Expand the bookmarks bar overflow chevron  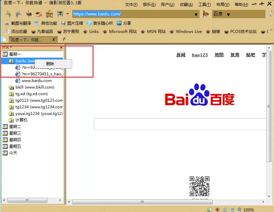tap(271, 30)
